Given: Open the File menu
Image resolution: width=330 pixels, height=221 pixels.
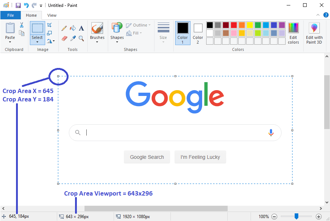Looking at the screenshot, I should (x=11, y=15).
